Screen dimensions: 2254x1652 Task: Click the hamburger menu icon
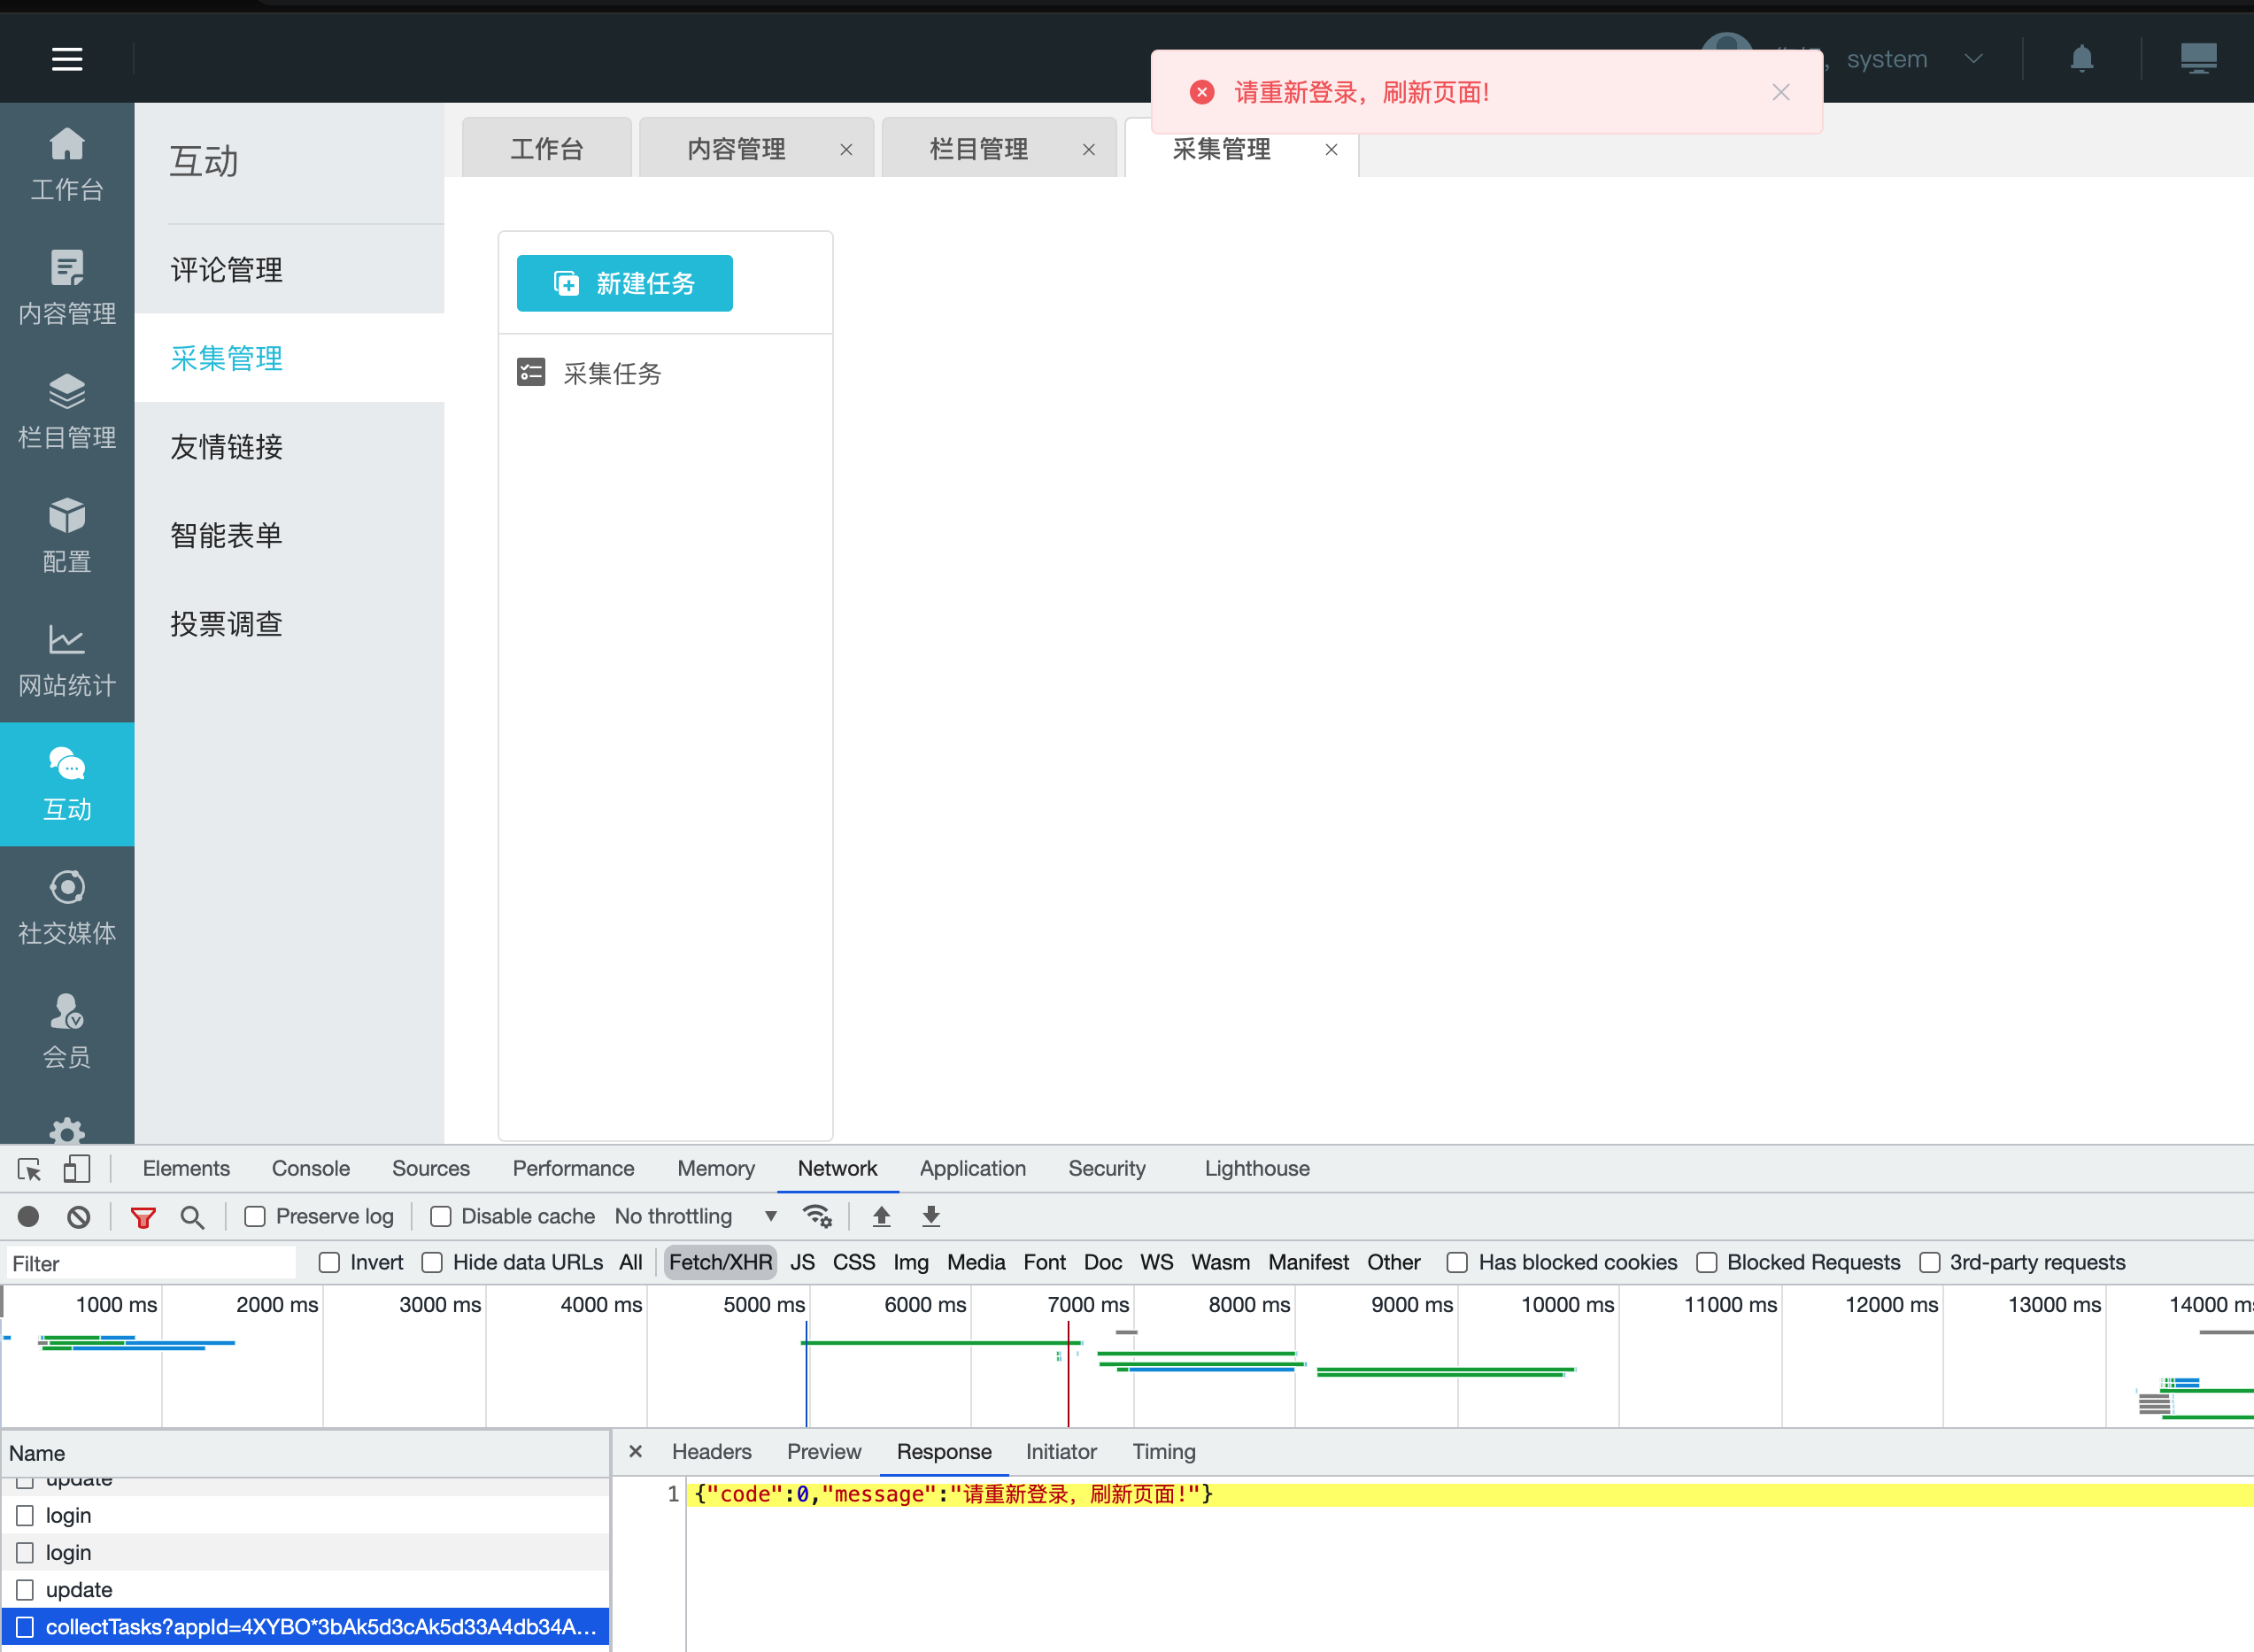pos(67,59)
